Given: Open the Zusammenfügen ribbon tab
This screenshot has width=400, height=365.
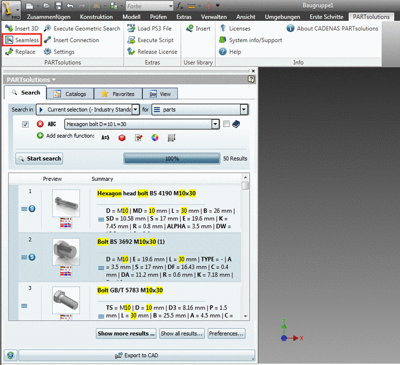Looking at the screenshot, I should pos(49,17).
